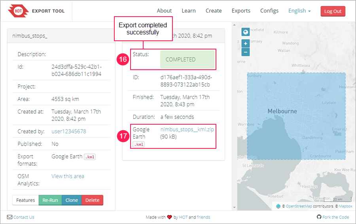Open the friends link in footer
Screen dimensions: 356x224
click(x=203, y=217)
